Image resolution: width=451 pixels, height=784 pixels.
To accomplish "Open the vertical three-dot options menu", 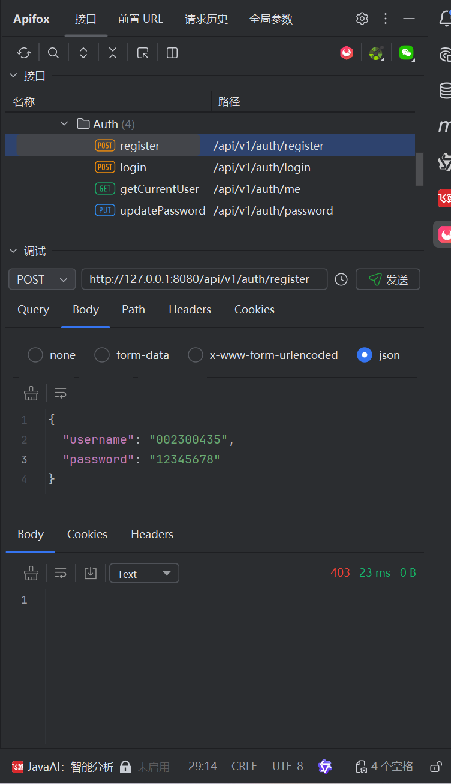I will coord(386,19).
